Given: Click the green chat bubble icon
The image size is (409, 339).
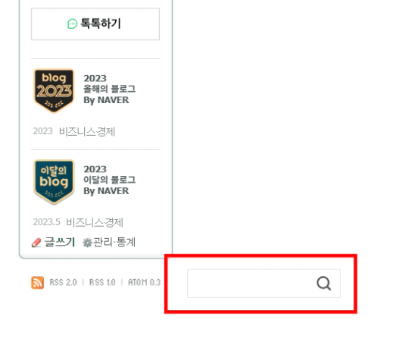Looking at the screenshot, I should coord(72,24).
